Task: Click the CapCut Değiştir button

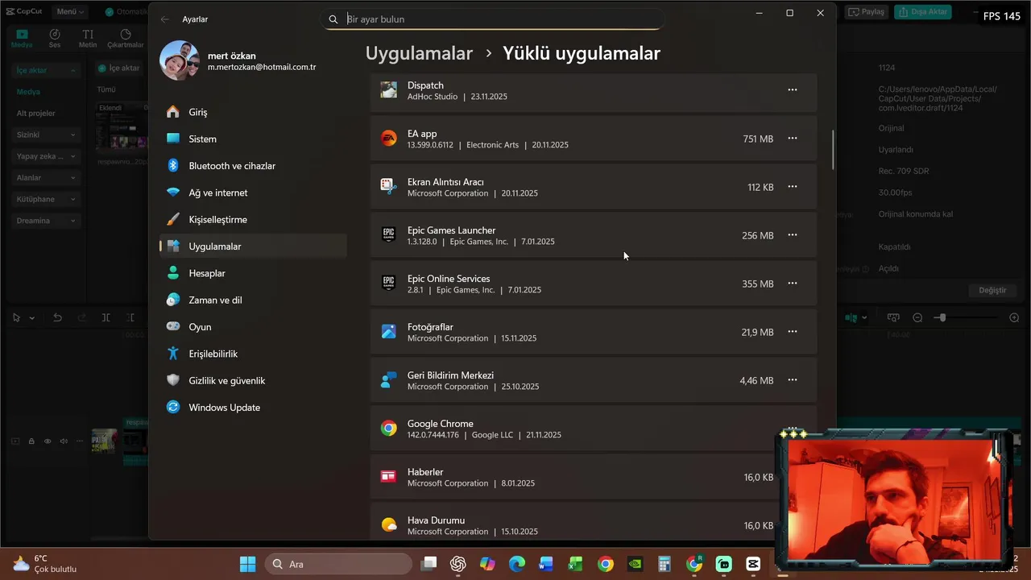Action: click(x=992, y=290)
